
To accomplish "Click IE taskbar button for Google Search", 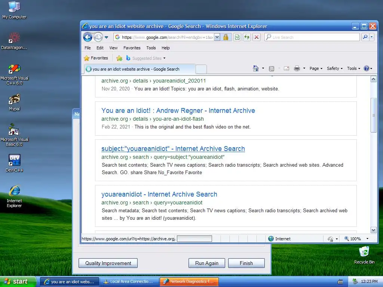I will pos(70,282).
